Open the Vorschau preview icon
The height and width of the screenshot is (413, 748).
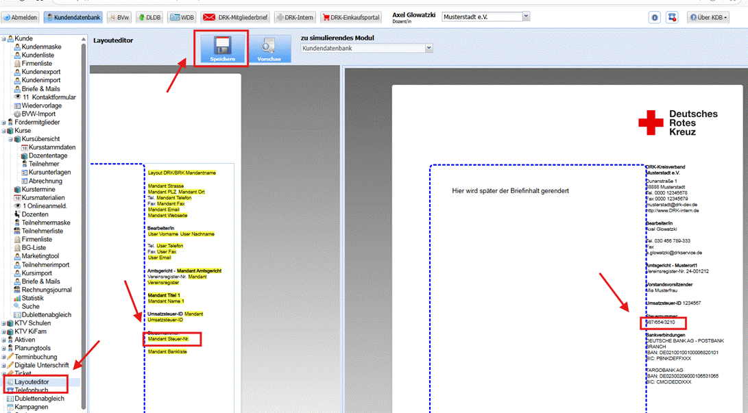pos(268,49)
